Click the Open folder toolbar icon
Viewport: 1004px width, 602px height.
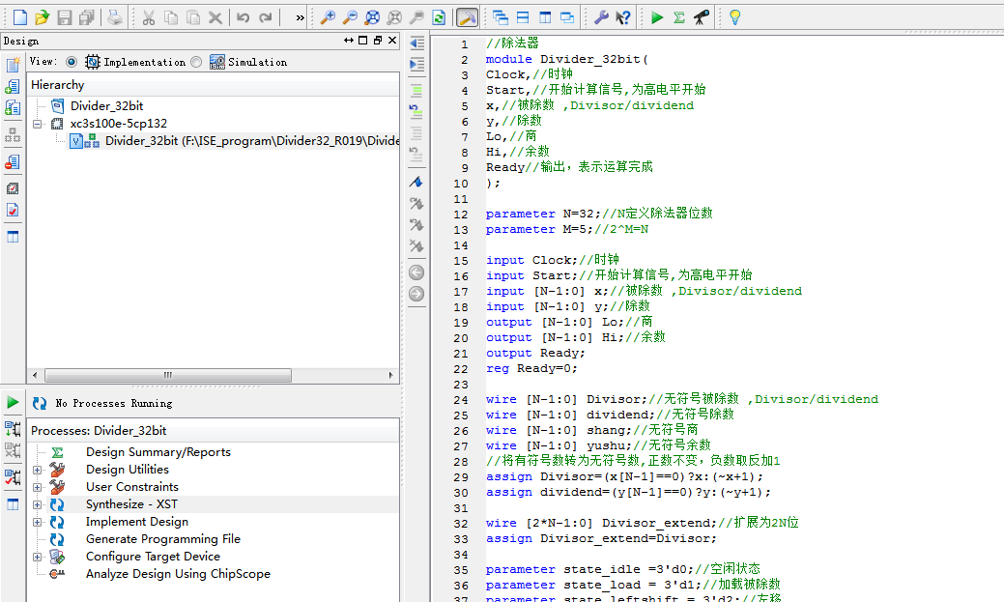coord(42,17)
